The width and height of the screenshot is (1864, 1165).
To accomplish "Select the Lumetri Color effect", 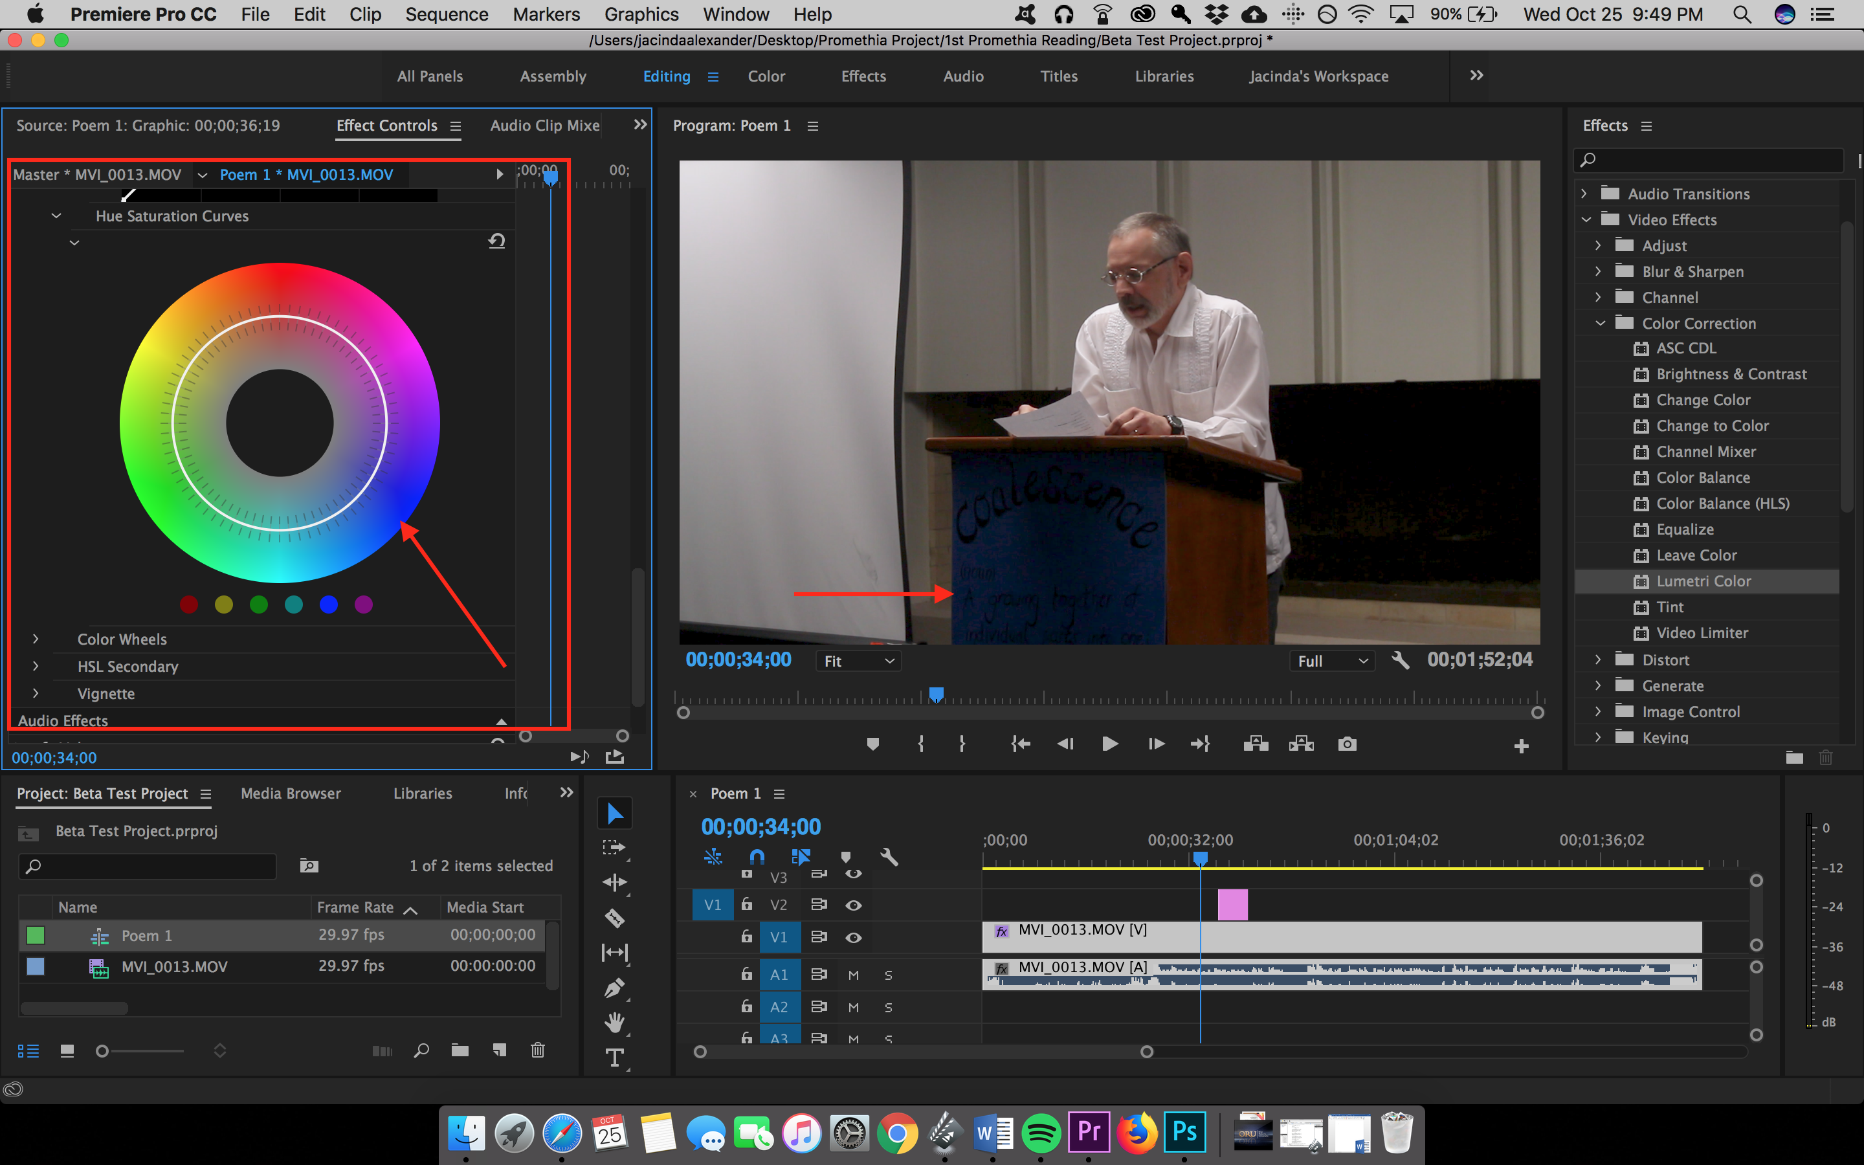I will click(x=1703, y=581).
